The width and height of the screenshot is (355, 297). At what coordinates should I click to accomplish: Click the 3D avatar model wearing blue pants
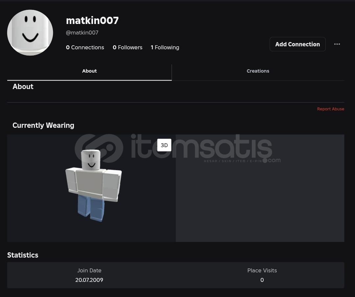point(93,185)
